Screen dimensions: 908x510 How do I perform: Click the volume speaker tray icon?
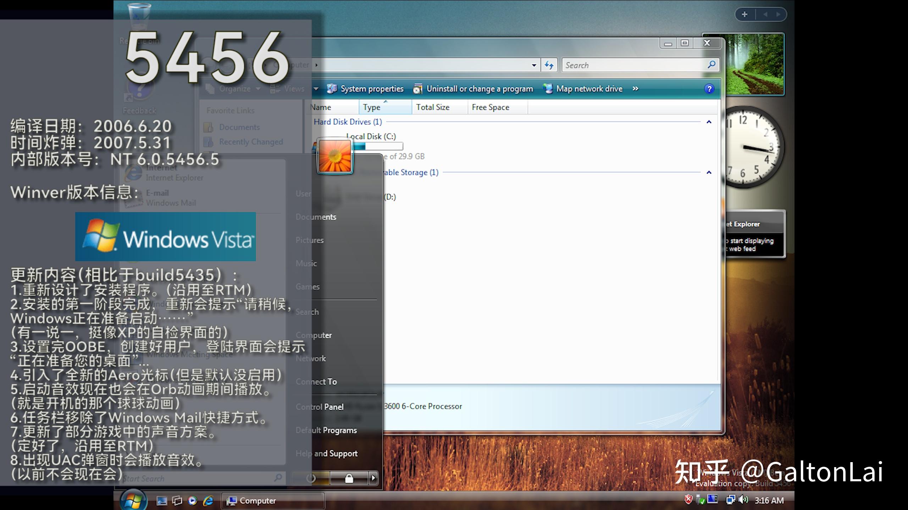743,500
